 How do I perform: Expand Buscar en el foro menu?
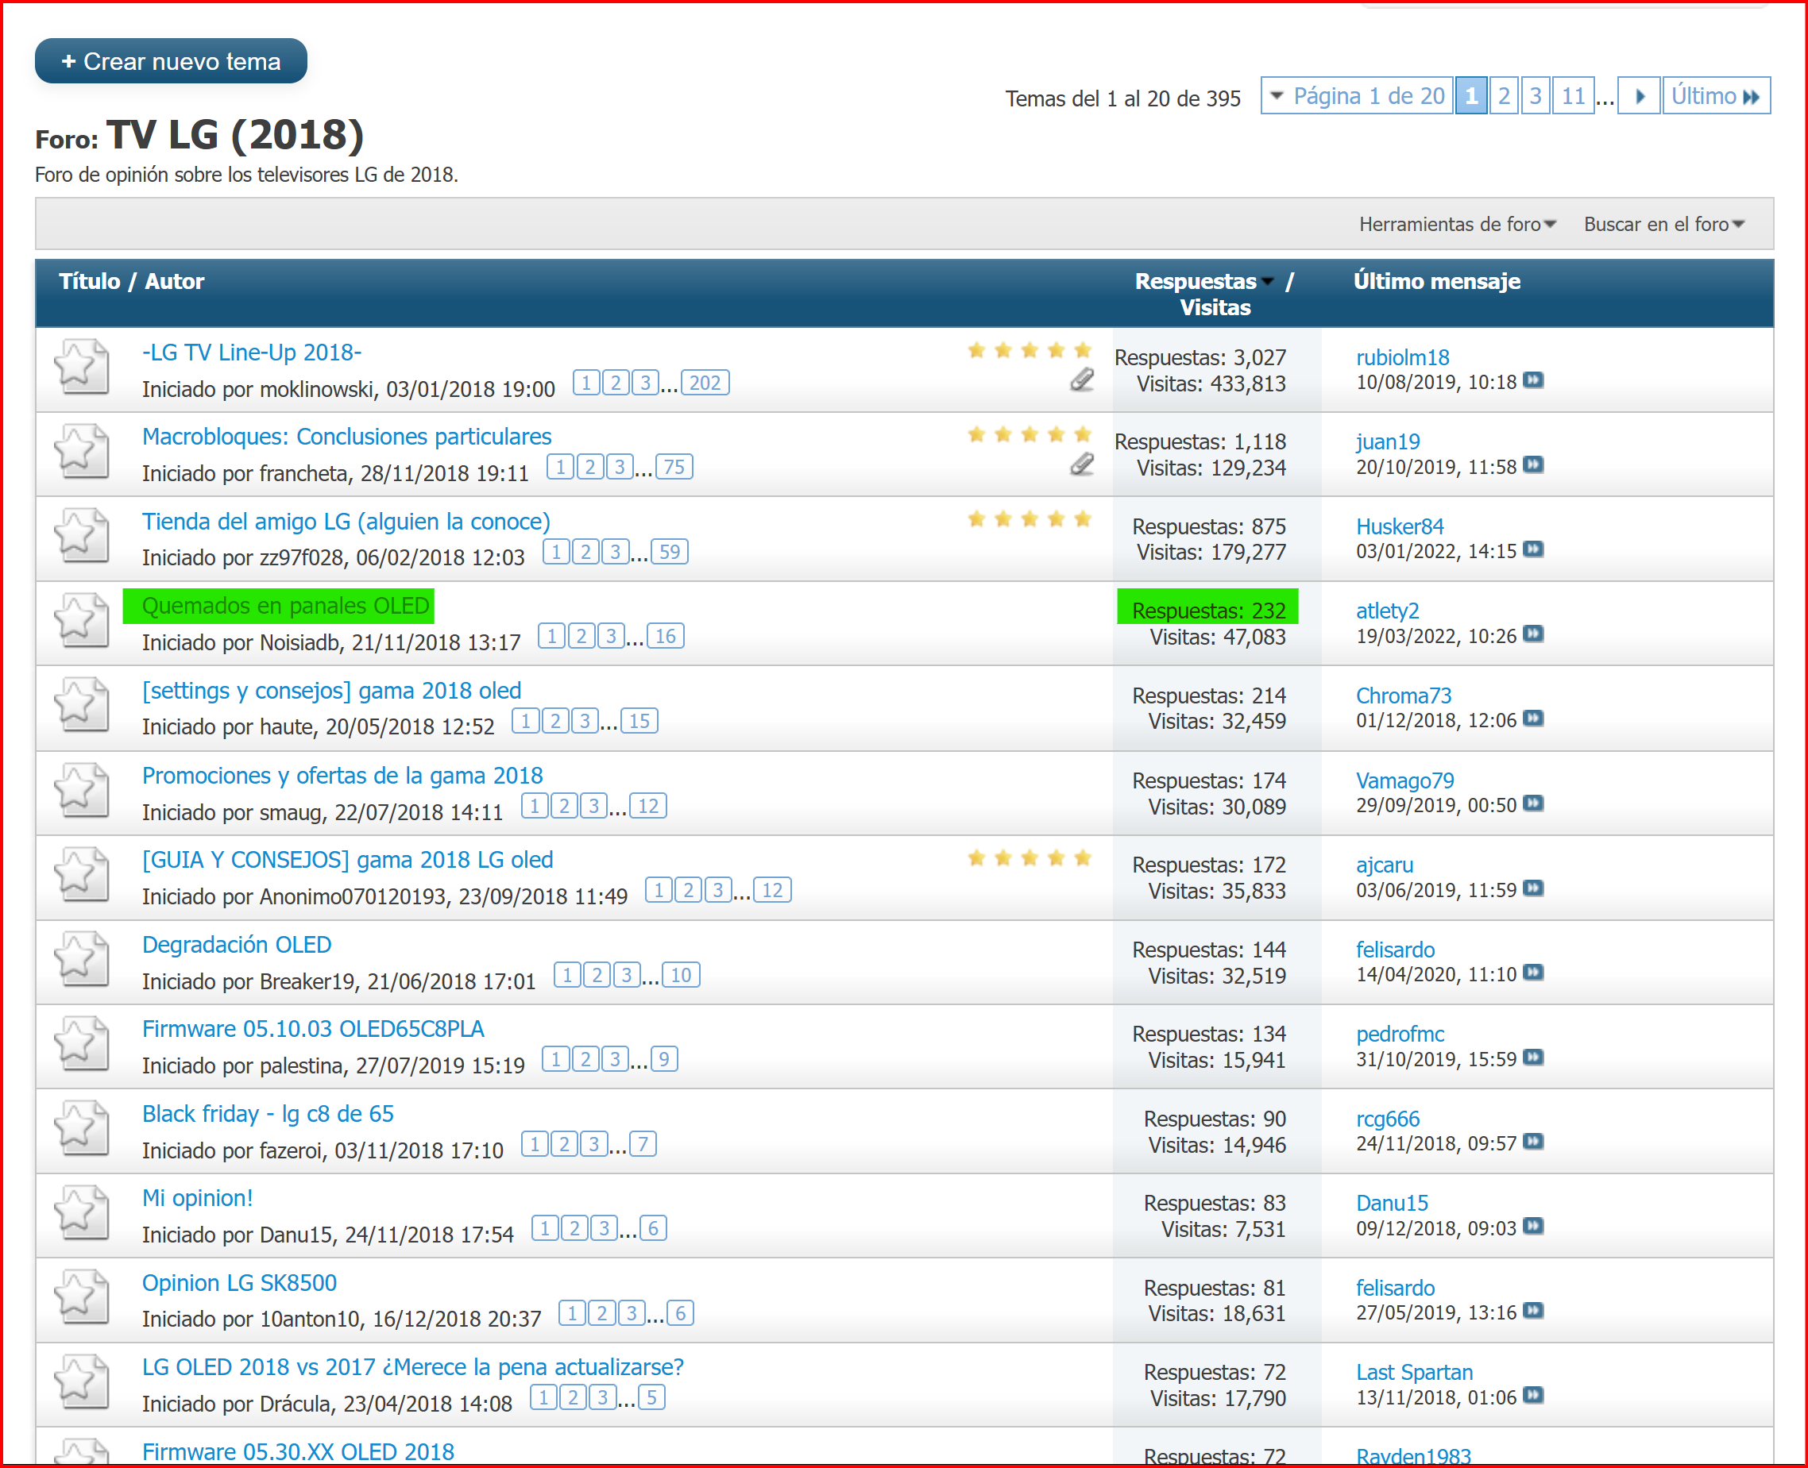pyautogui.click(x=1663, y=224)
